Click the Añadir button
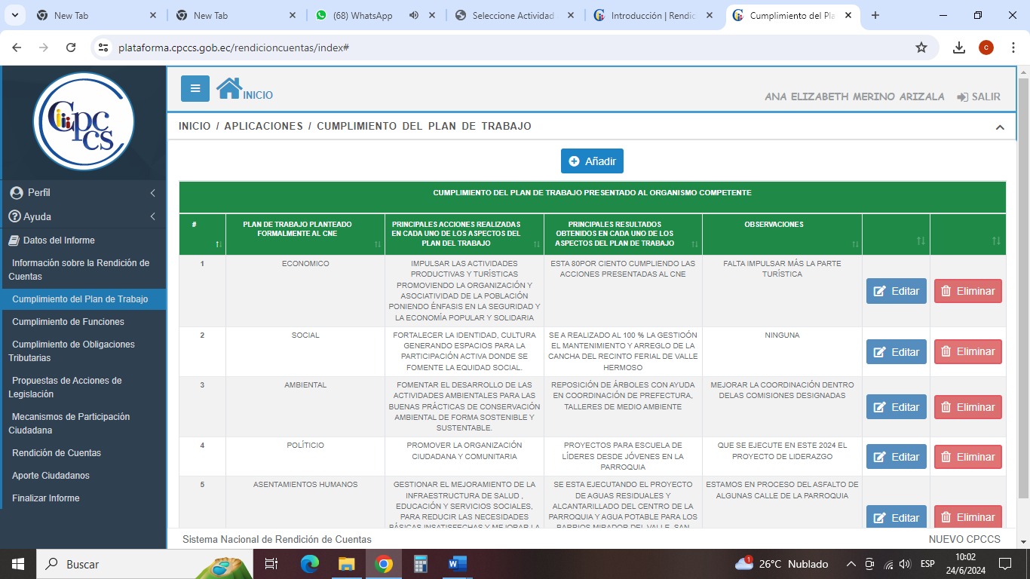The height and width of the screenshot is (579, 1030). coord(592,161)
